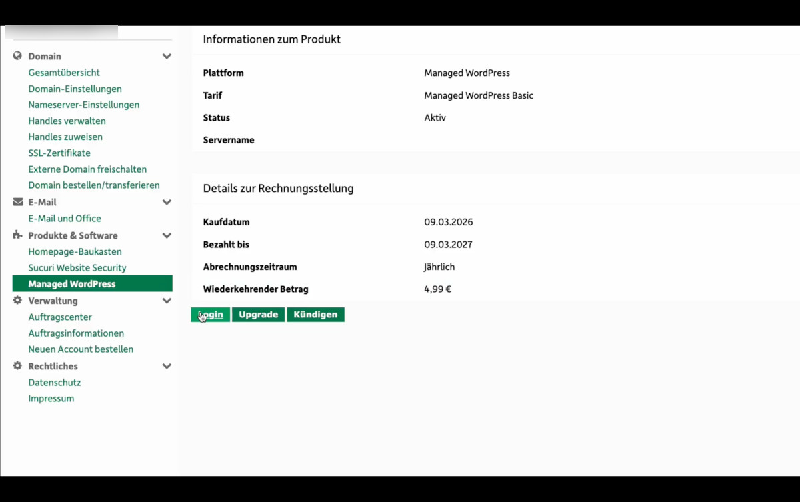Click the Produkte & Software header

[73, 235]
